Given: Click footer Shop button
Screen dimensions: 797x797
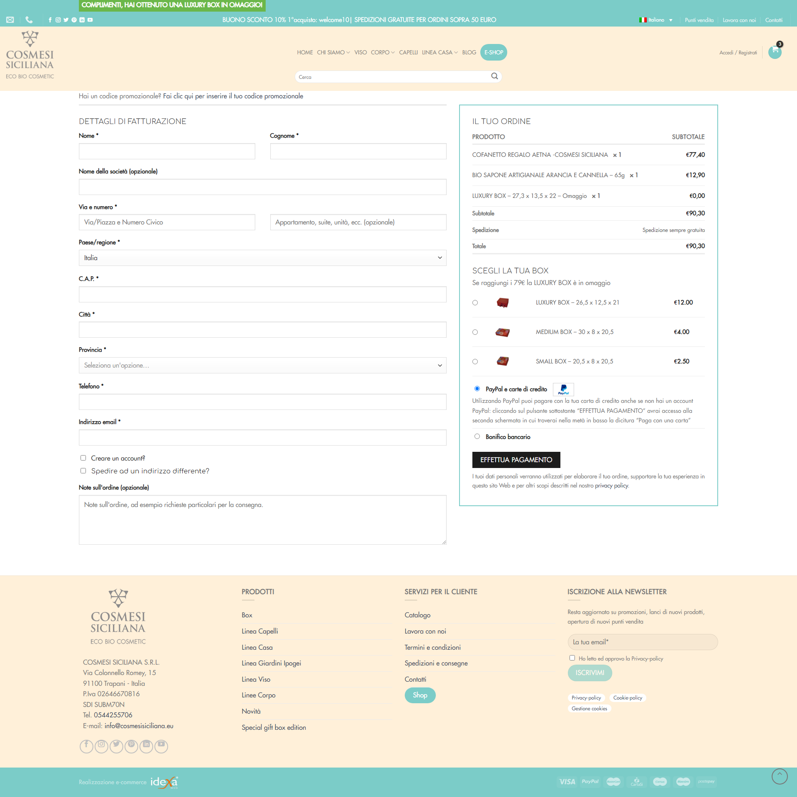Looking at the screenshot, I should click(420, 695).
